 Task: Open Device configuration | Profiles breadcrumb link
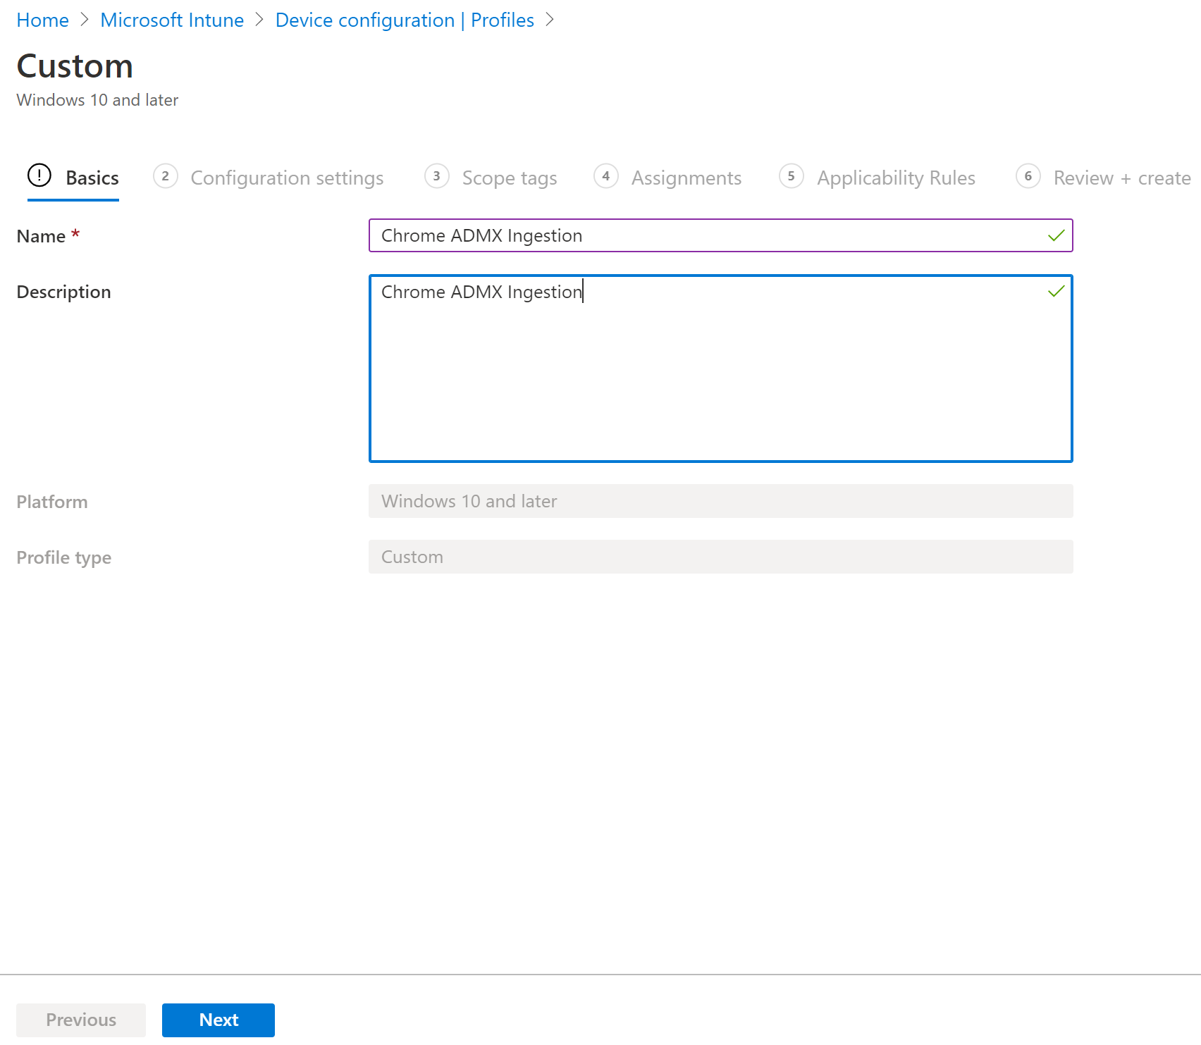(405, 20)
